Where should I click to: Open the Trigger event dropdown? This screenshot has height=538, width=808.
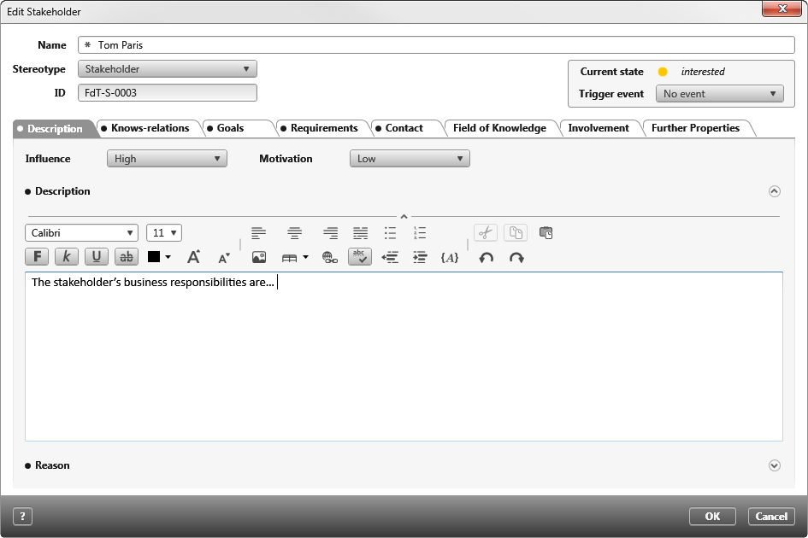coord(719,94)
